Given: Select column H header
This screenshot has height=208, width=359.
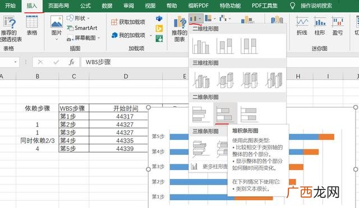Looking at the screenshot, I should [x=298, y=76].
